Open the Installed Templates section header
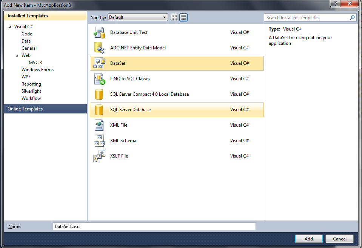The height and width of the screenshot is (248, 362). 45,16
